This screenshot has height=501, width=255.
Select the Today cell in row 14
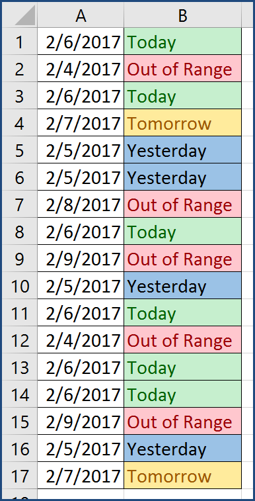coord(182,394)
